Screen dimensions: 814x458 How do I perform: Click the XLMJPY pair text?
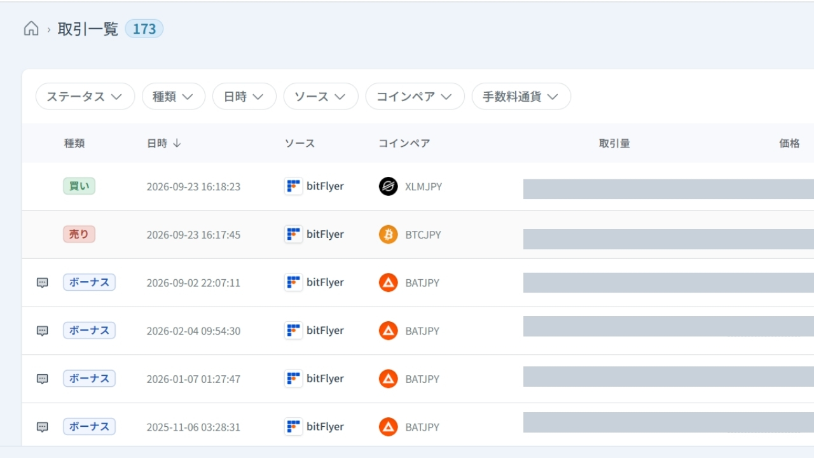coord(424,187)
